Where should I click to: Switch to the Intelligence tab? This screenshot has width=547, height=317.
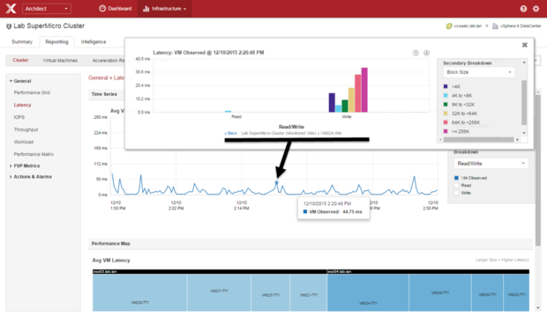(94, 41)
